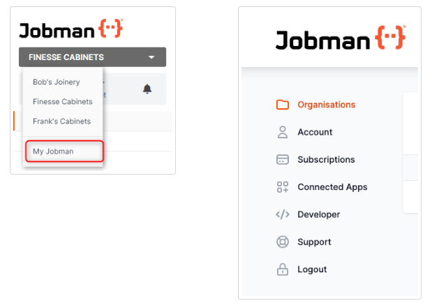Switch to Frank's Cabinets organisation
Screen dimensions: 432x308
(x=62, y=121)
